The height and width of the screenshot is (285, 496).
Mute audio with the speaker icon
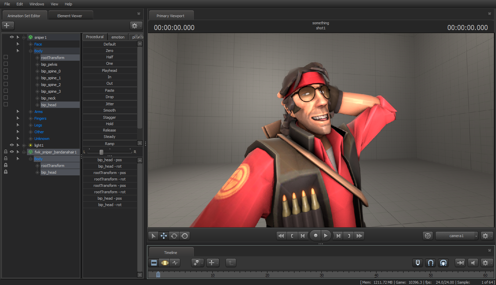(473, 263)
